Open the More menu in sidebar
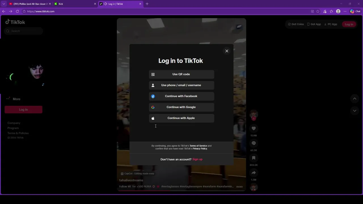 [x=13, y=99]
